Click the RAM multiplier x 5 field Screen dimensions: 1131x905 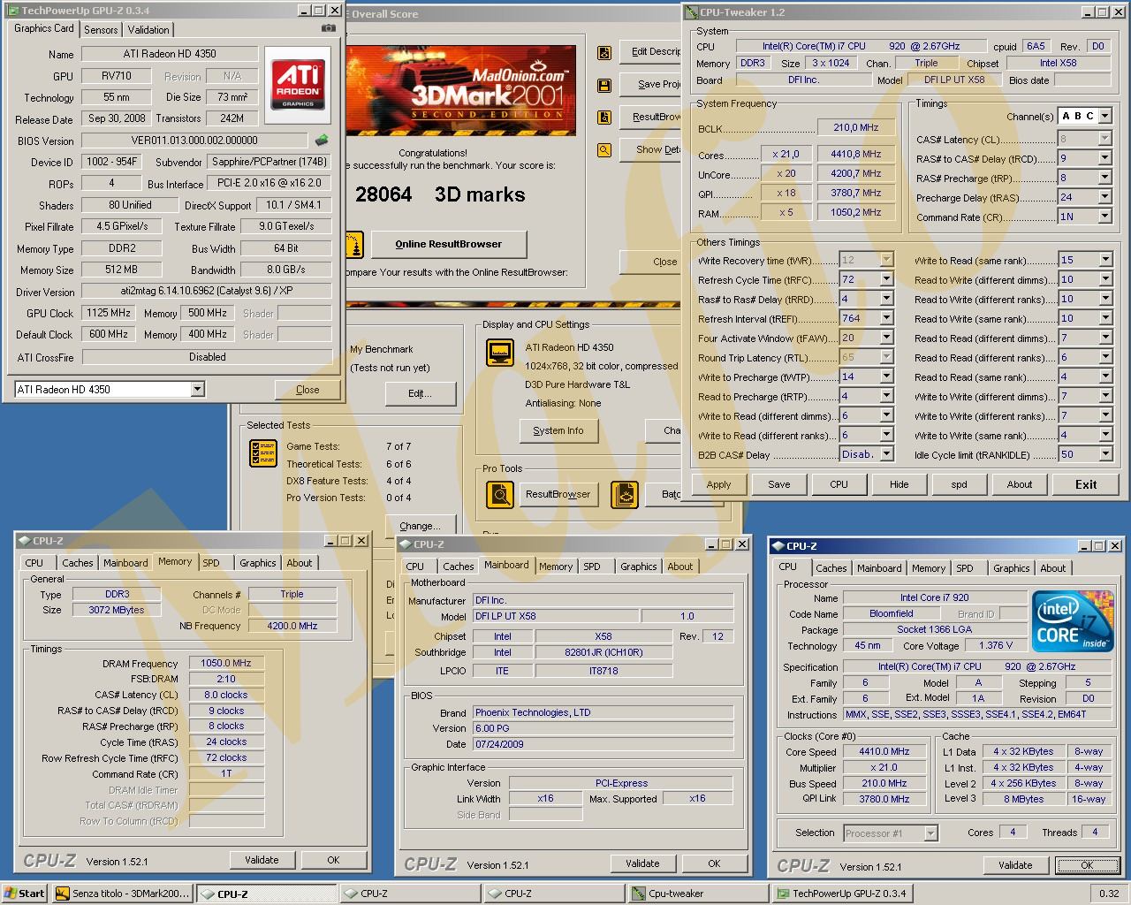[786, 212]
